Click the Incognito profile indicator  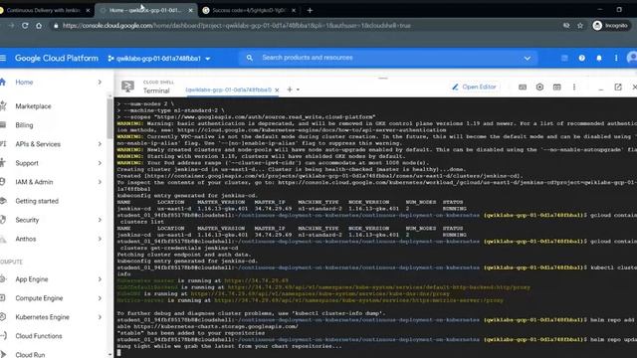pos(610,26)
